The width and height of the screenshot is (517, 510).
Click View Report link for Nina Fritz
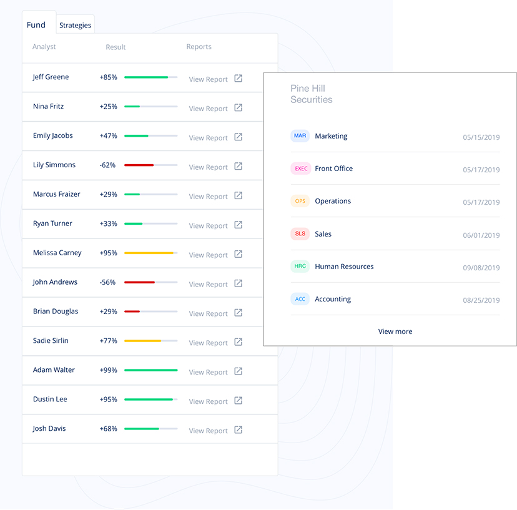click(208, 109)
